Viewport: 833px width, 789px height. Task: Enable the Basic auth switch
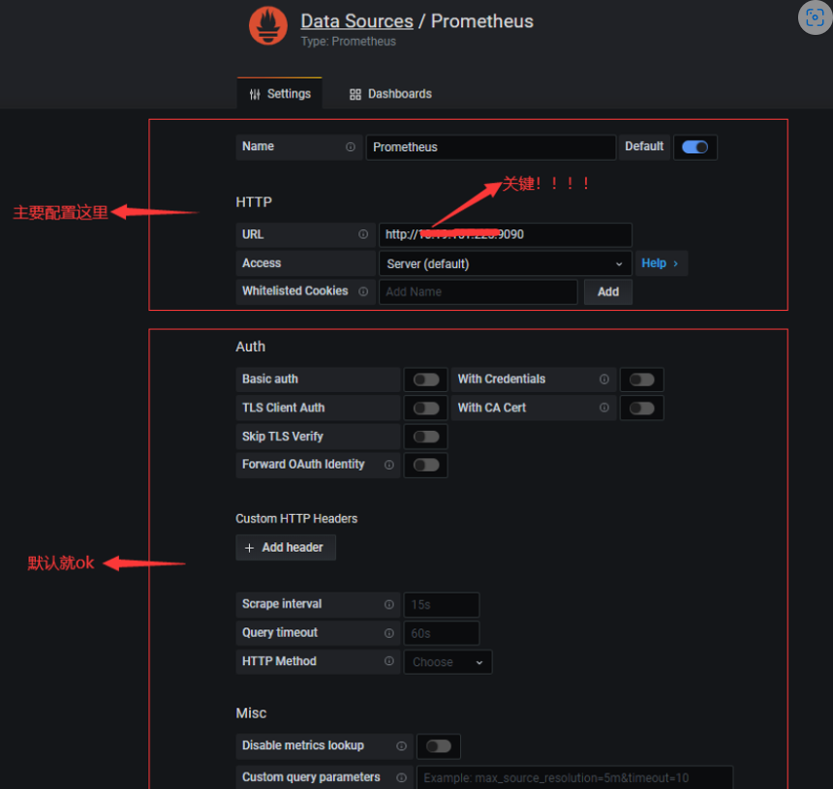click(426, 379)
